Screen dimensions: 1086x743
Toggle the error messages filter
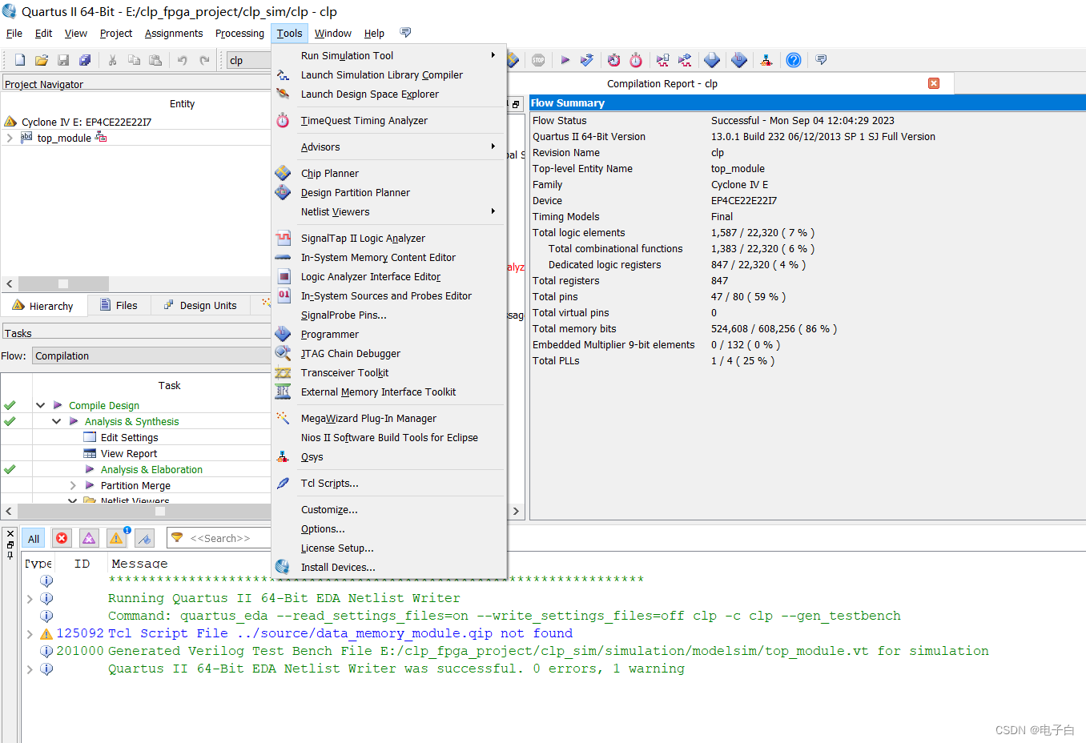coord(62,538)
